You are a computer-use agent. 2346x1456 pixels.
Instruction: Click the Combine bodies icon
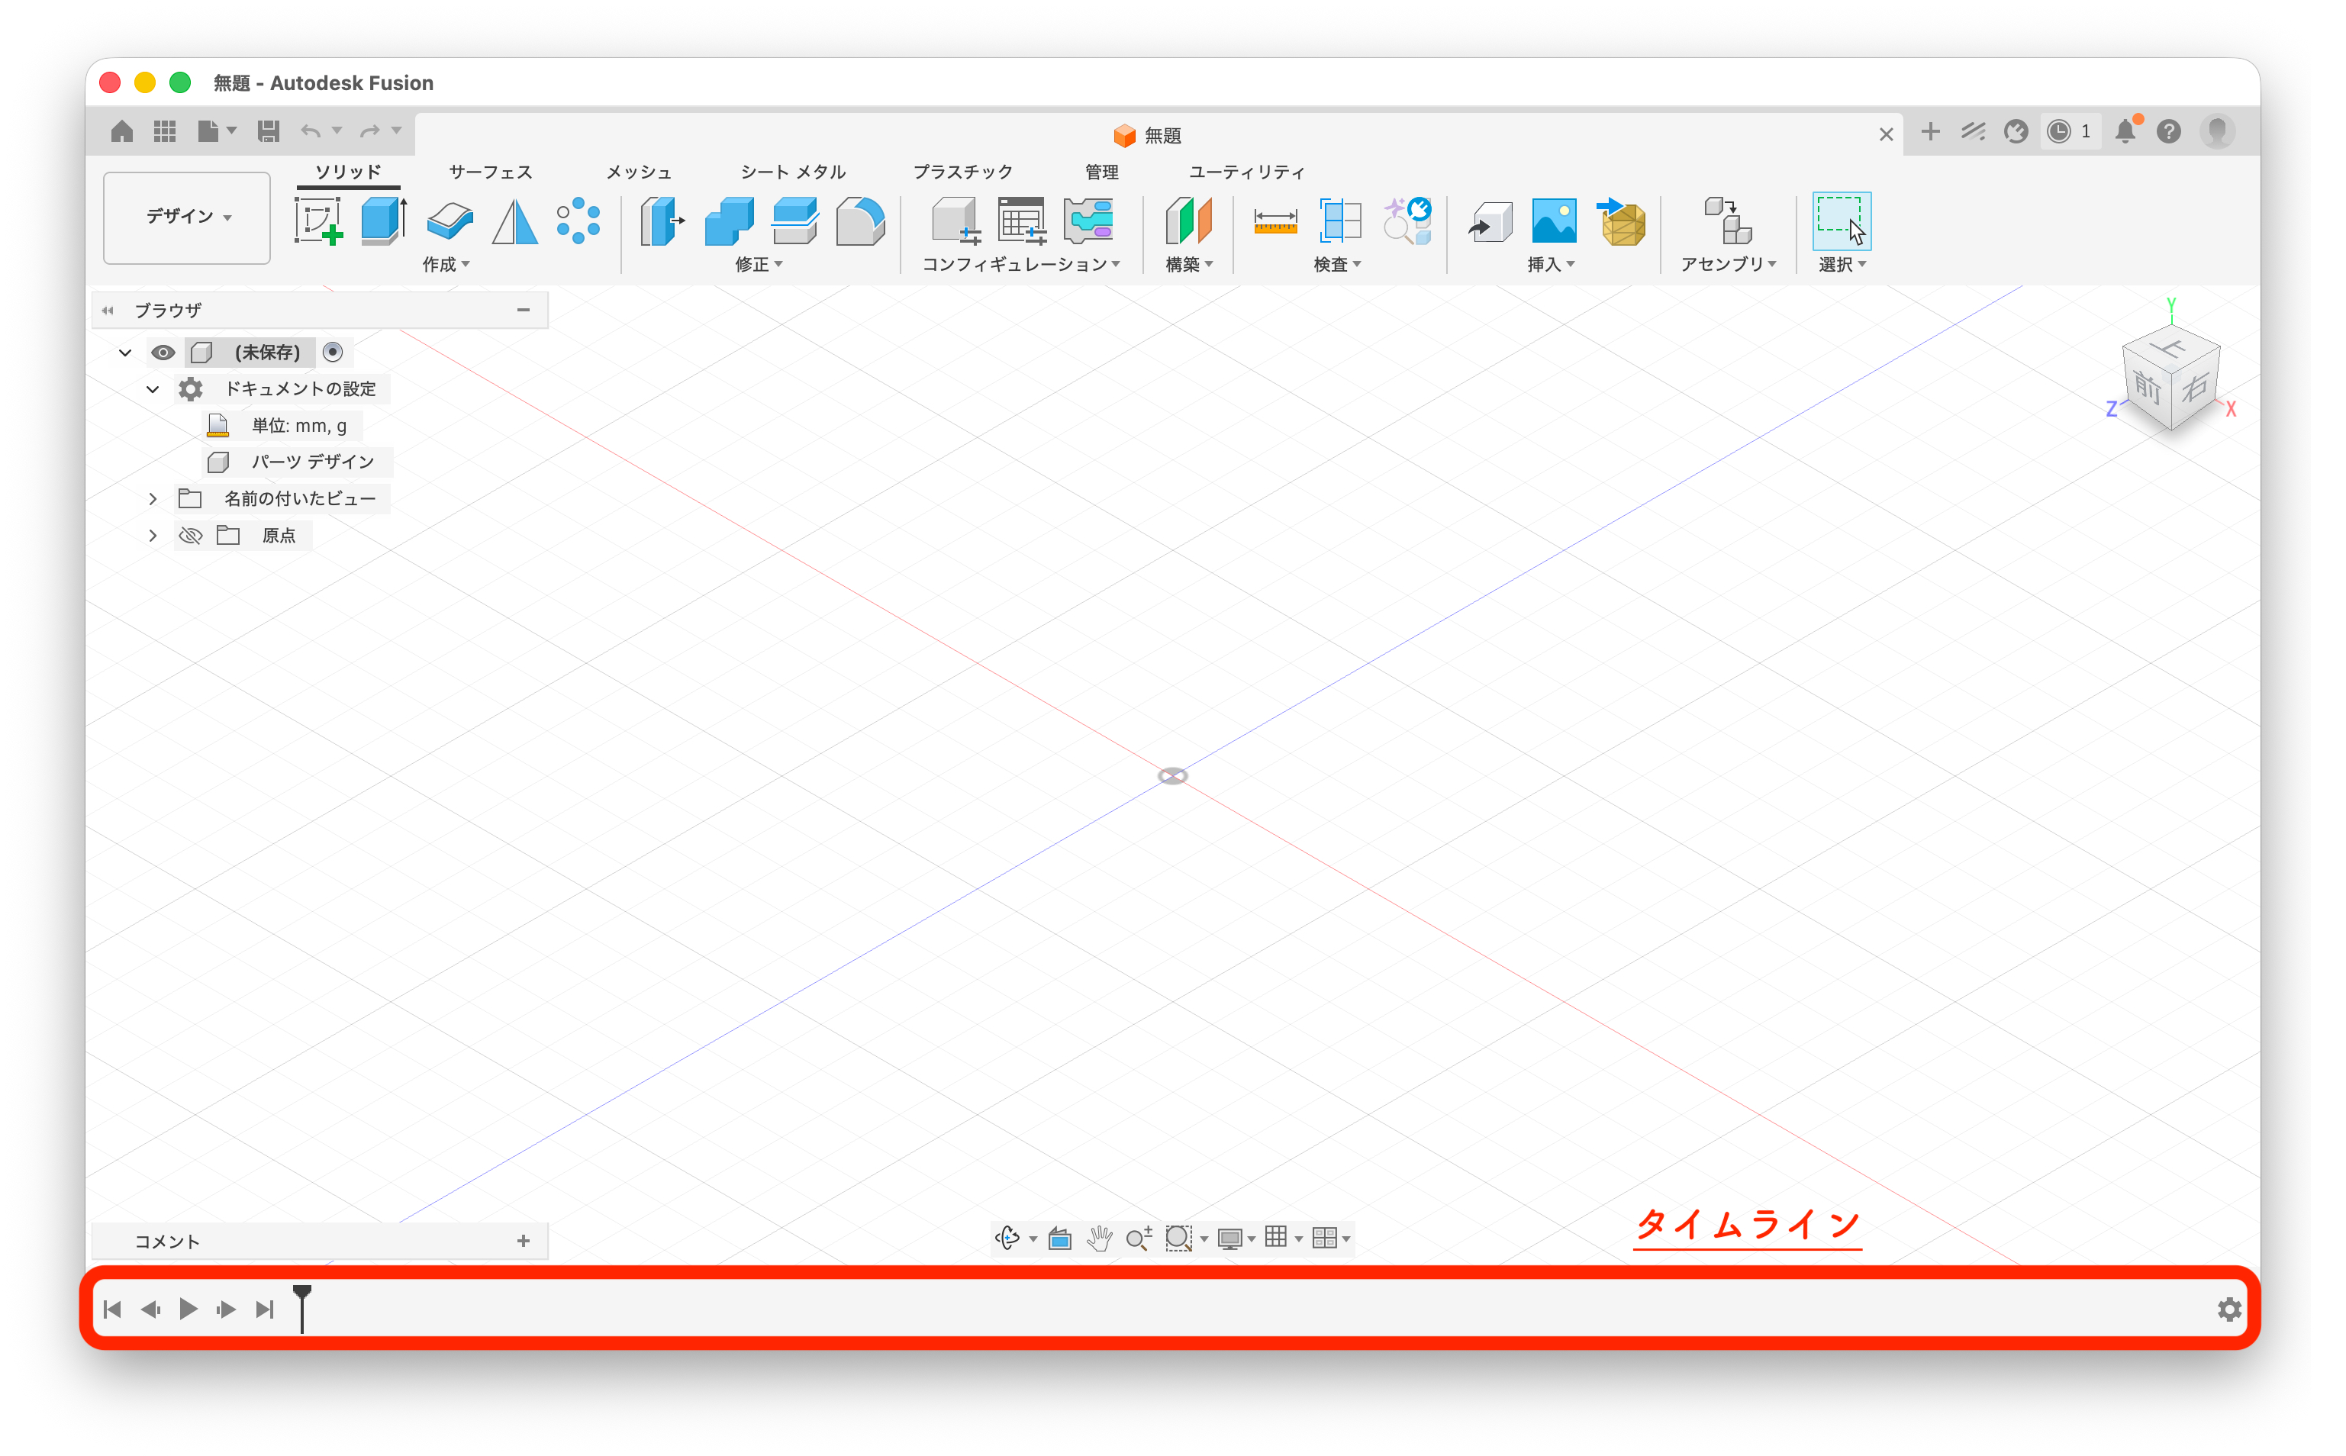(x=729, y=221)
